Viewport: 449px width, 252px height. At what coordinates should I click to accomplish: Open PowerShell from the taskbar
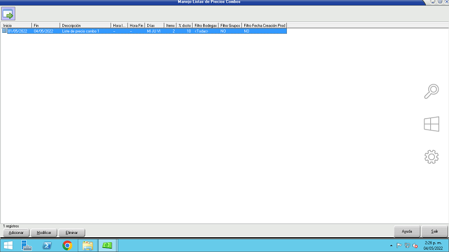(48, 245)
